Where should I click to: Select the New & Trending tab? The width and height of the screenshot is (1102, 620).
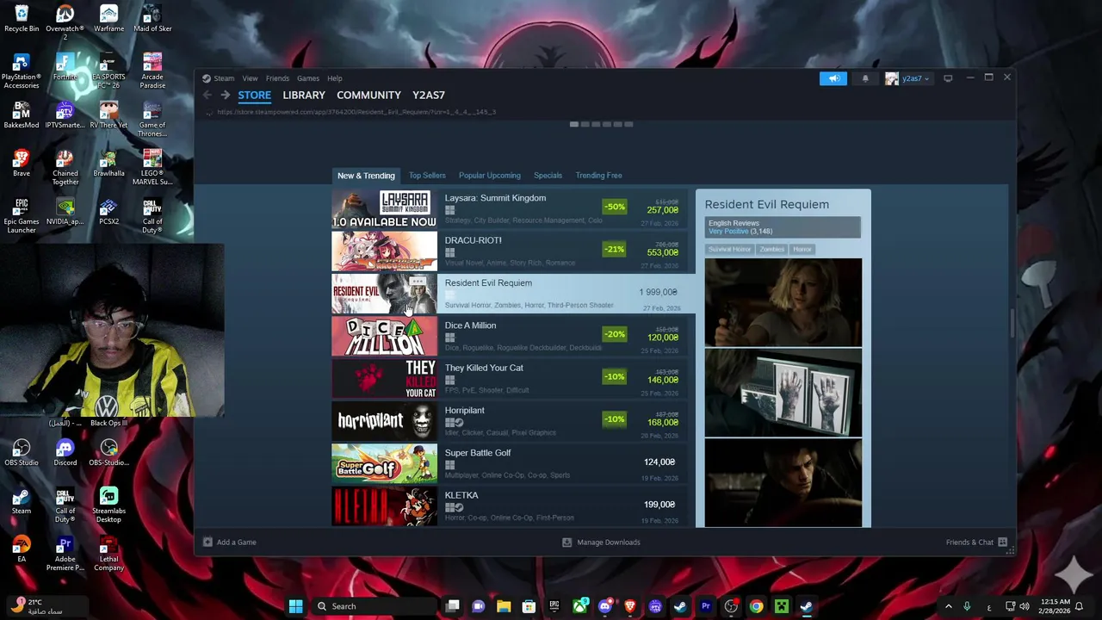(366, 176)
